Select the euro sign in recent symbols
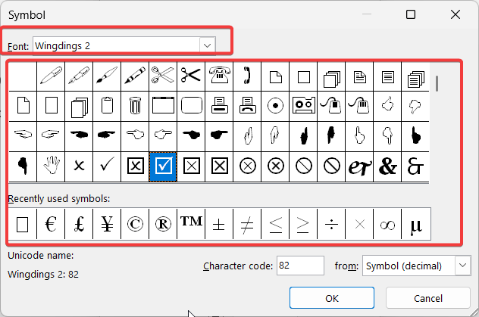Image resolution: width=479 pixels, height=317 pixels. click(x=51, y=225)
